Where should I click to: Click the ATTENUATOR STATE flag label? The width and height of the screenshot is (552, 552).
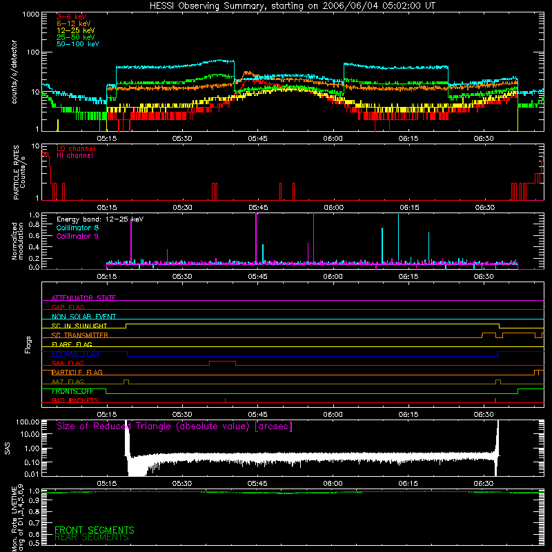83,298
